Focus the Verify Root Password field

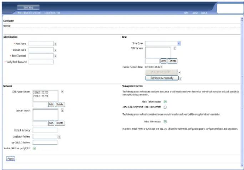pos(41,62)
